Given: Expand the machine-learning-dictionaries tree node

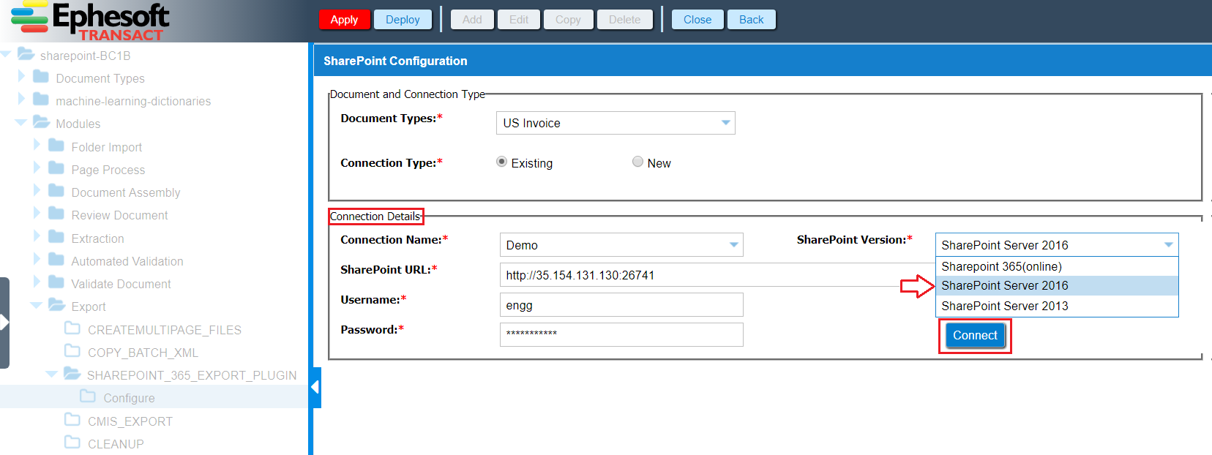Looking at the screenshot, I should pos(21,99).
